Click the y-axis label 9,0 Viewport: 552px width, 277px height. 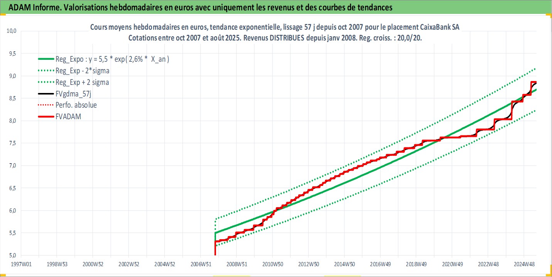point(12,76)
